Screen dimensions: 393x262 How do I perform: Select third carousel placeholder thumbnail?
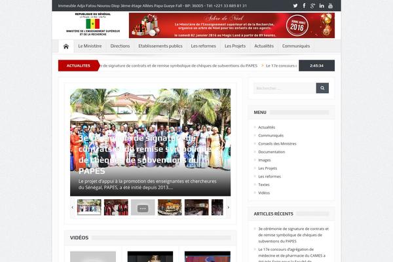(x=143, y=208)
